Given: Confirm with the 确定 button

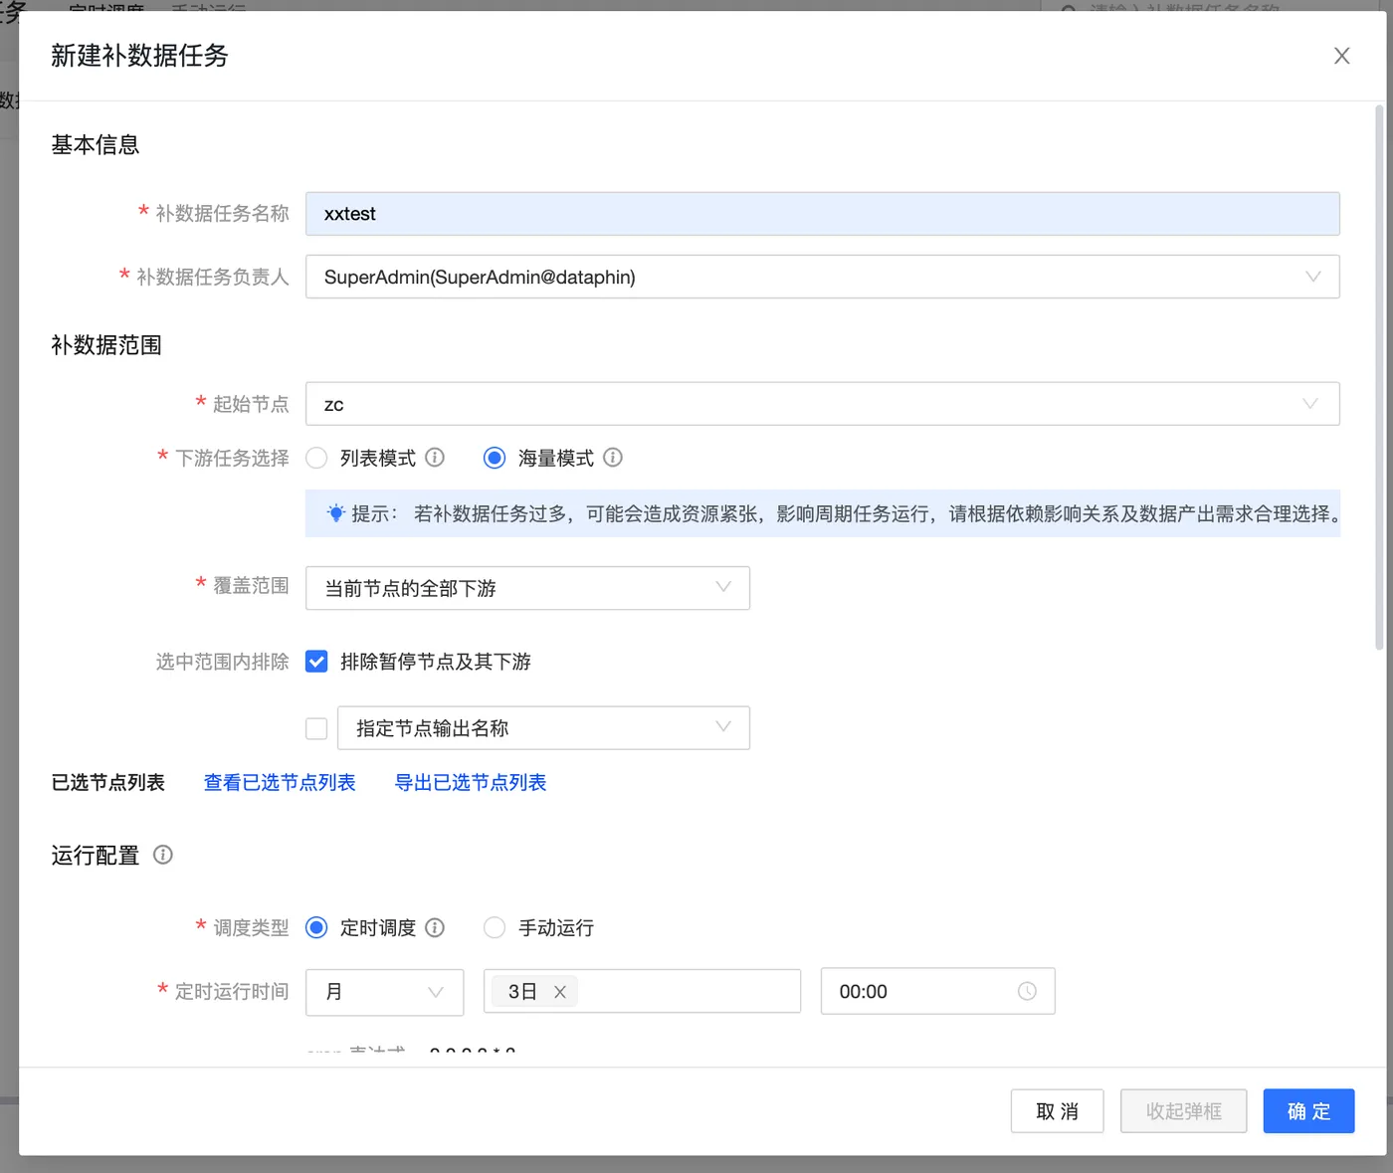Looking at the screenshot, I should click(x=1308, y=1111).
